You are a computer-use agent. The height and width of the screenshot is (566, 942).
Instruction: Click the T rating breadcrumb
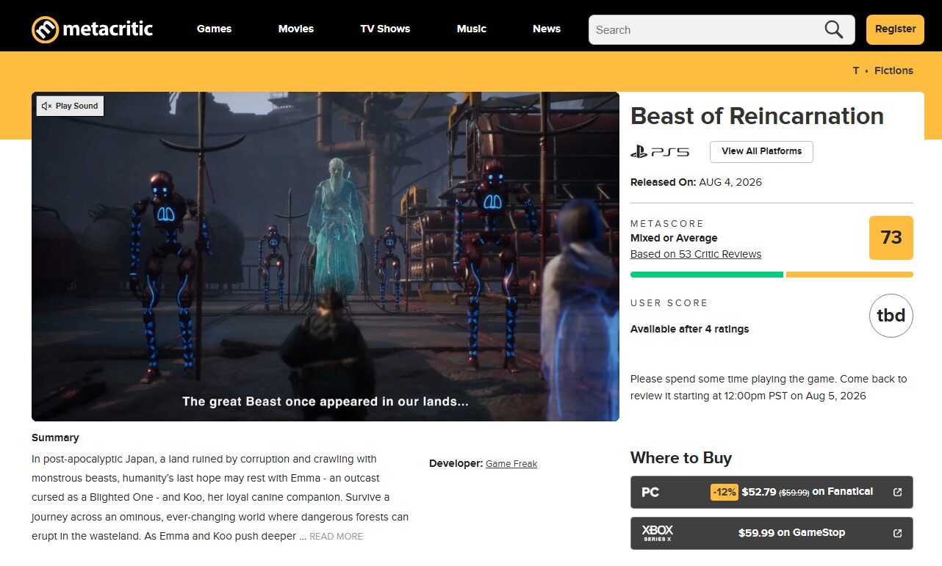point(856,70)
